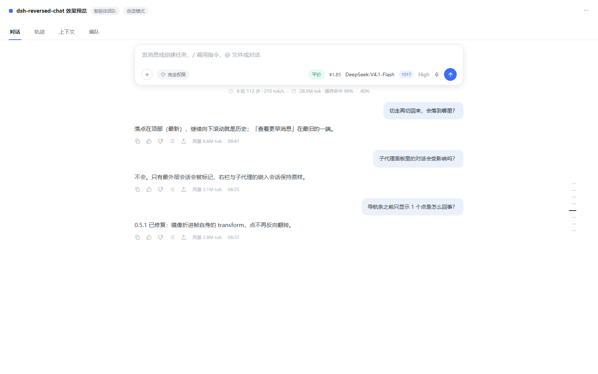This screenshot has height=374, width=598.
Task: Share the 08:35 reply
Action: pos(184,190)
